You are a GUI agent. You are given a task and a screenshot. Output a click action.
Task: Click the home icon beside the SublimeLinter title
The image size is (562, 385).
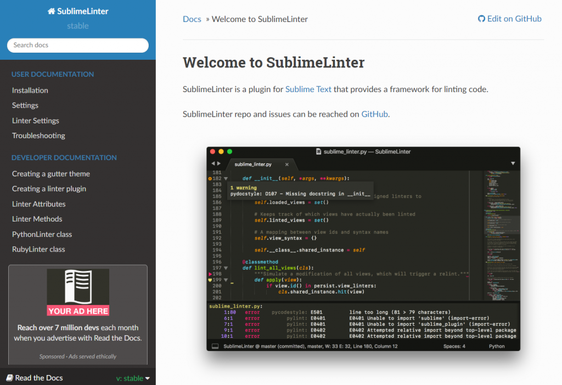[50, 11]
